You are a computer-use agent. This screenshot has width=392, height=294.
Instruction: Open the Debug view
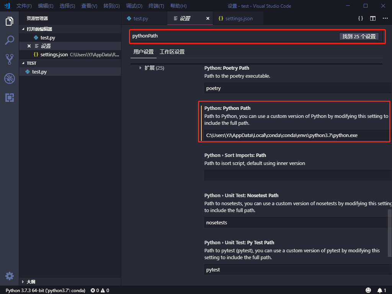pyautogui.click(x=10, y=78)
